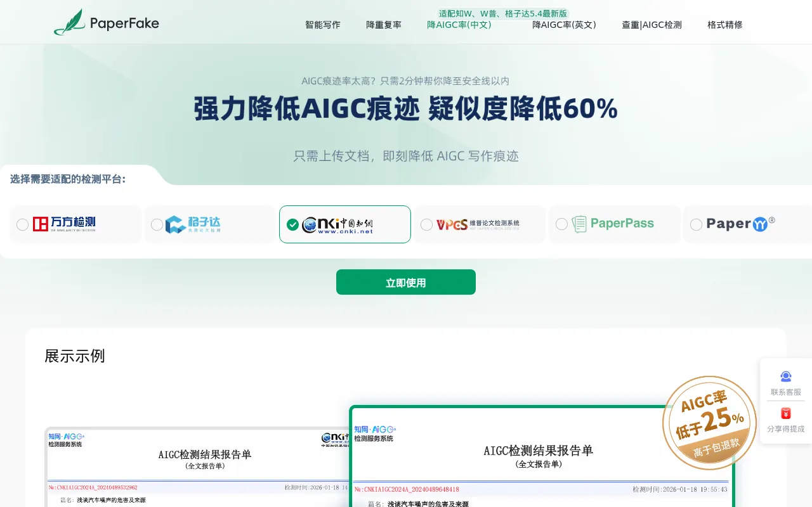Viewport: 812px width, 507px height.
Task: Click the 适配知W、W普、格子达5.4最新版 badge
Action: [503, 13]
